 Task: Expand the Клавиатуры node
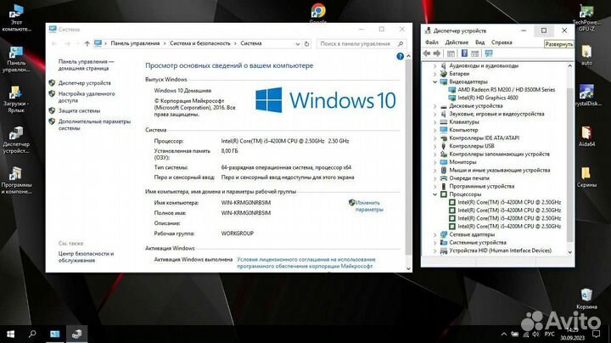pyautogui.click(x=434, y=122)
